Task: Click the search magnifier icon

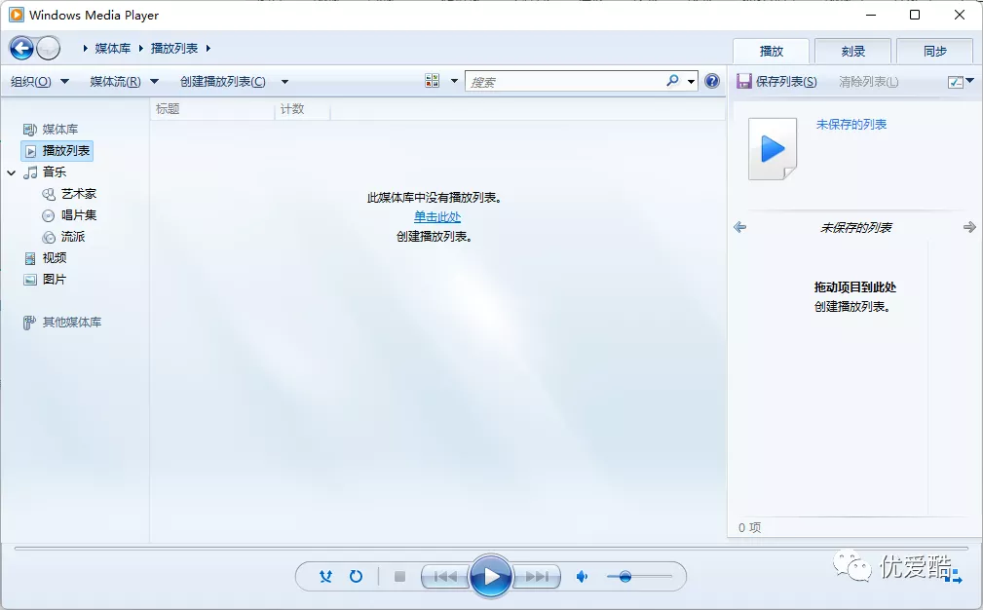Action: (672, 81)
